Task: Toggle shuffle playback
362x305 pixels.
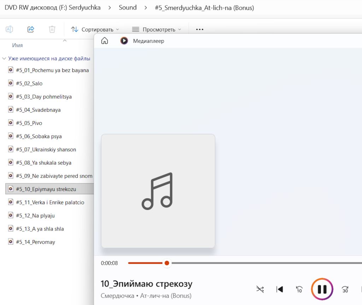Action: pyautogui.click(x=260, y=289)
